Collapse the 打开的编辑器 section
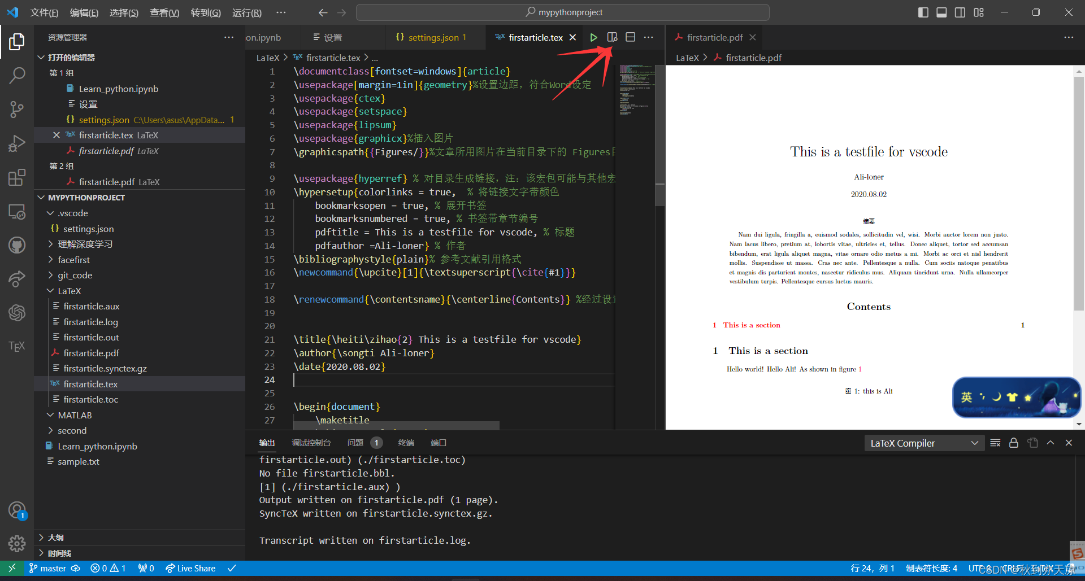The image size is (1085, 581). [x=140, y=58]
